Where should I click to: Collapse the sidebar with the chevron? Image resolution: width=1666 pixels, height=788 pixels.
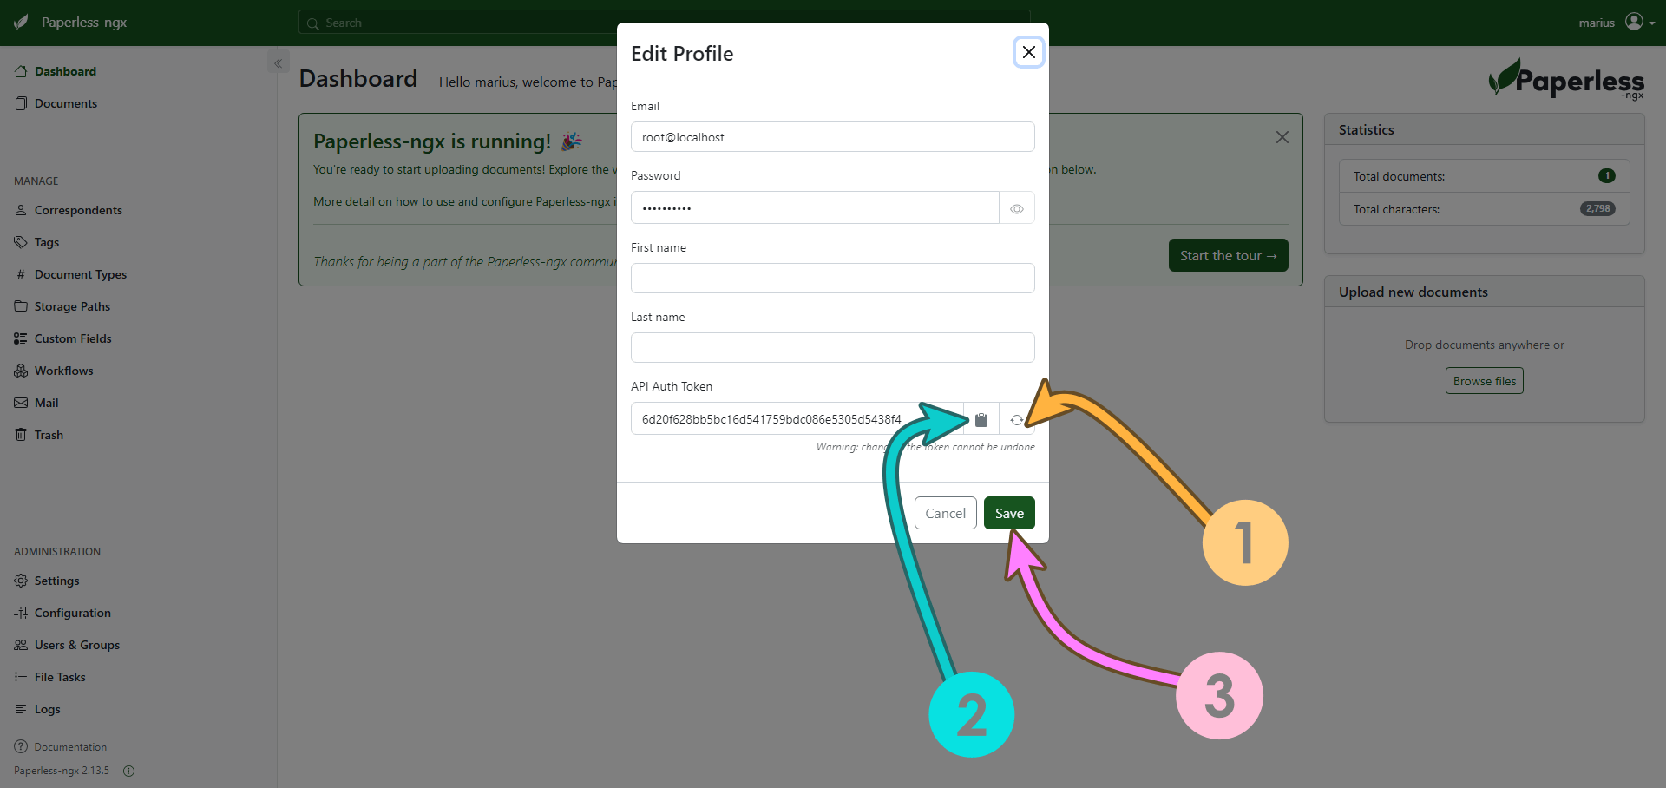[x=278, y=63]
